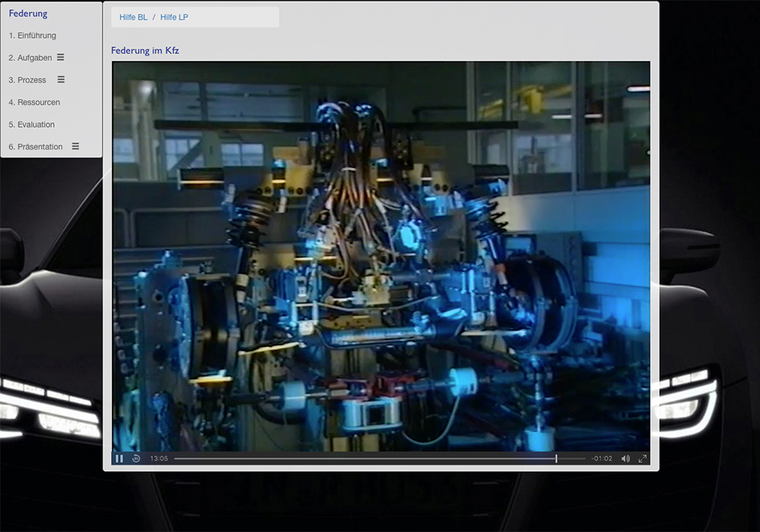Pause the video playback
The image size is (760, 532).
click(119, 458)
